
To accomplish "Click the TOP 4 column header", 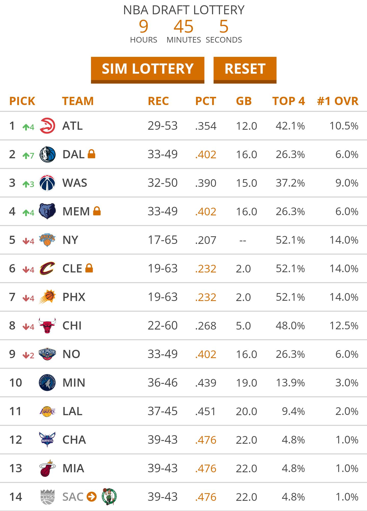I will point(289,101).
